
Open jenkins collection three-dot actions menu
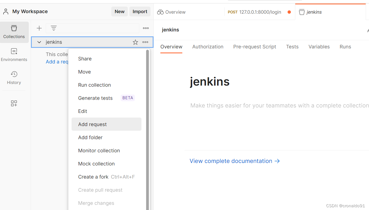pos(145,42)
